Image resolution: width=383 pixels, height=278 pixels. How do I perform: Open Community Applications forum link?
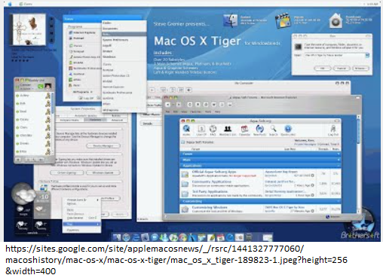[x=212, y=182]
